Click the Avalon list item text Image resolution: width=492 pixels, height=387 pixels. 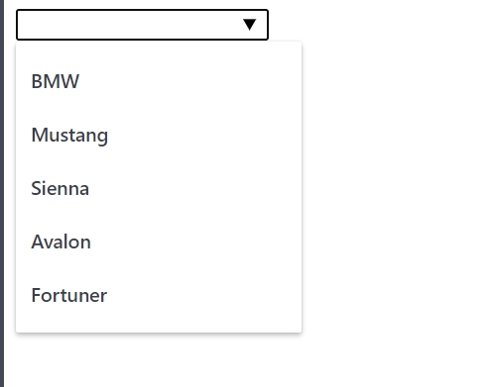point(61,242)
